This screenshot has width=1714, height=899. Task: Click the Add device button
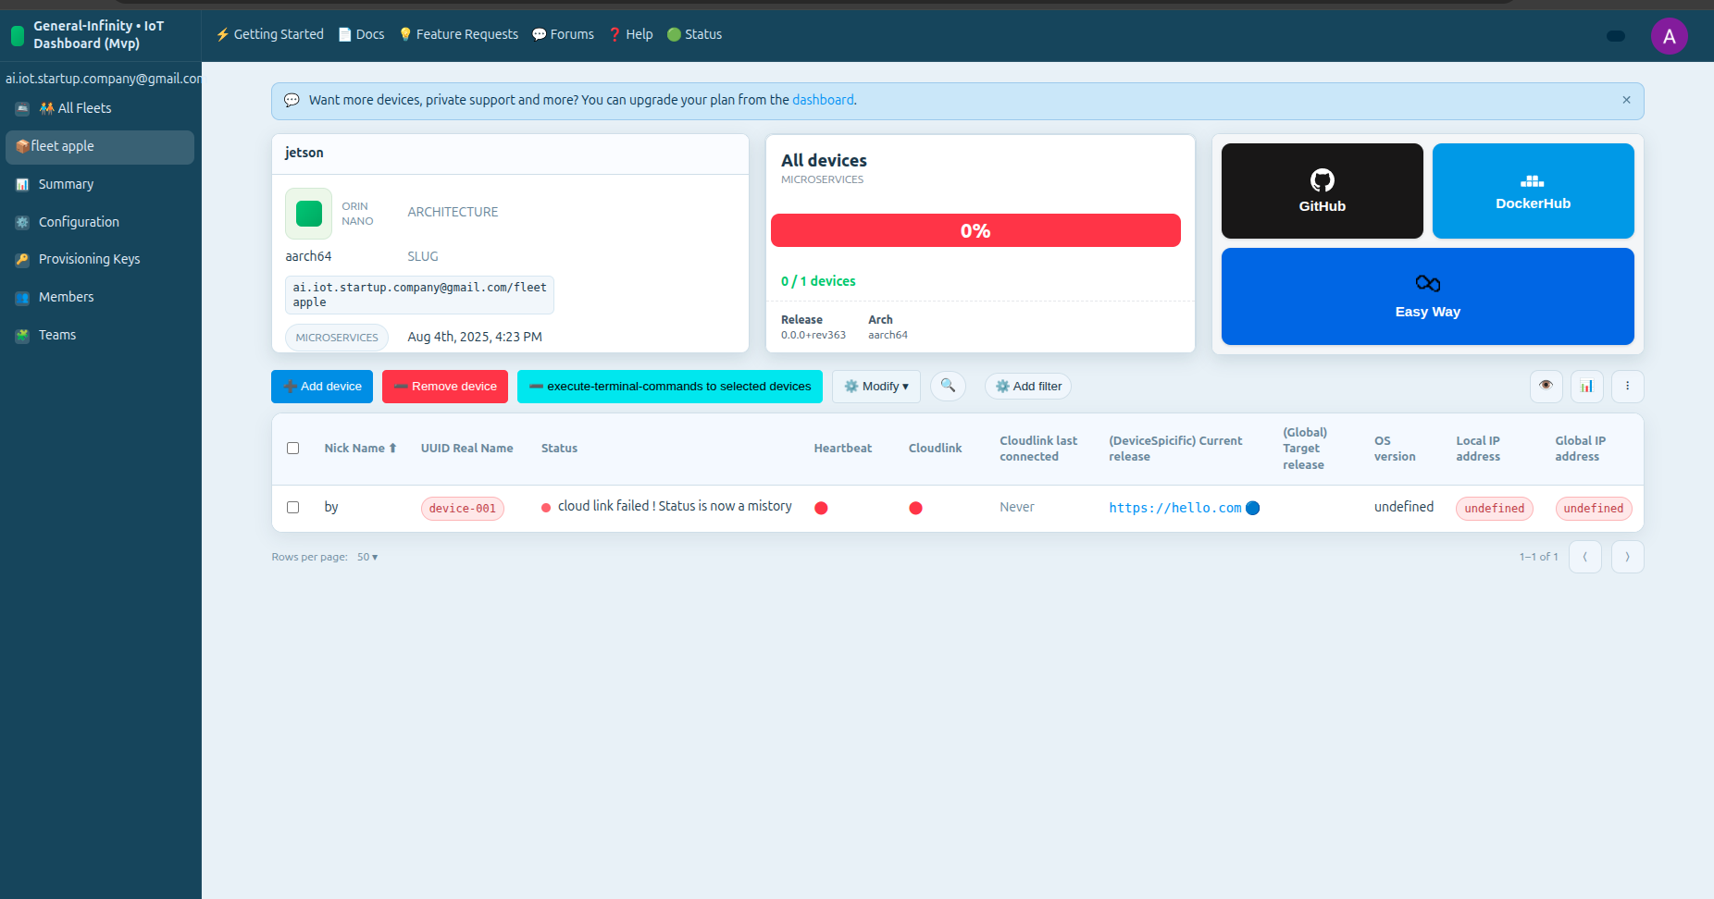322,387
